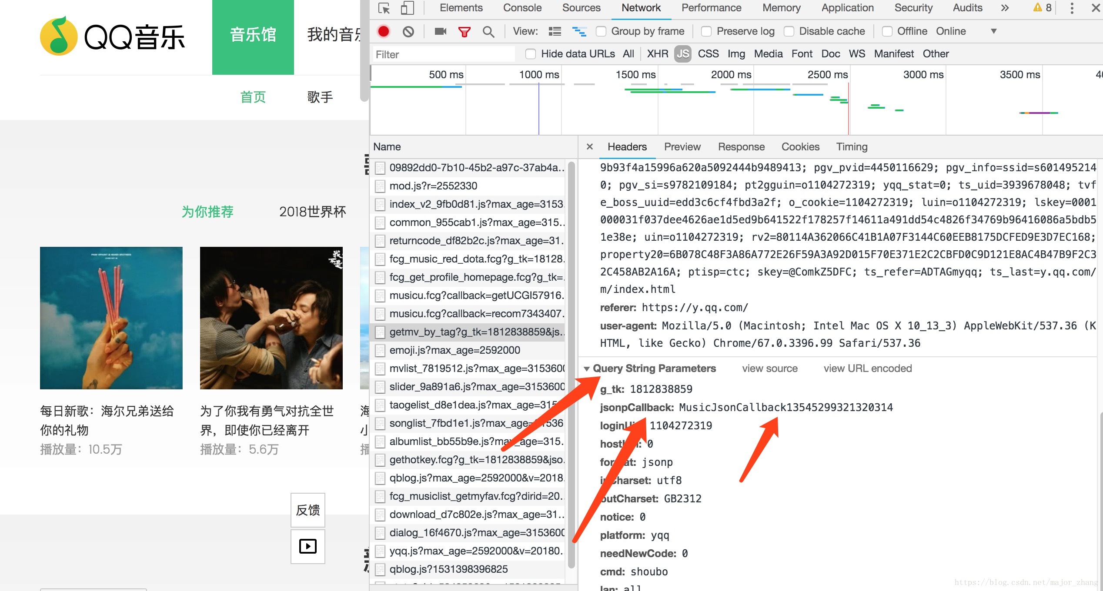Enable the Preserve log checkbox

(x=705, y=30)
